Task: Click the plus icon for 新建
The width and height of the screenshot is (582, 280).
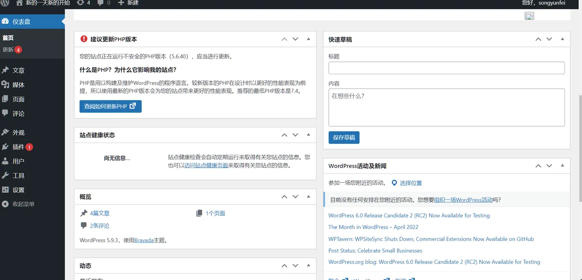Action: tap(121, 2)
